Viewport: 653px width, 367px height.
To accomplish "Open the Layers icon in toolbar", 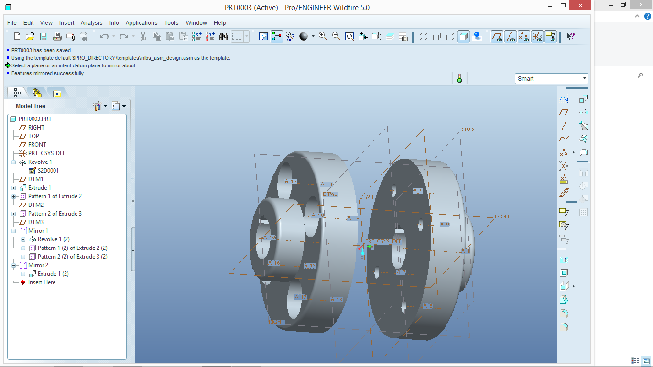I will click(x=390, y=36).
